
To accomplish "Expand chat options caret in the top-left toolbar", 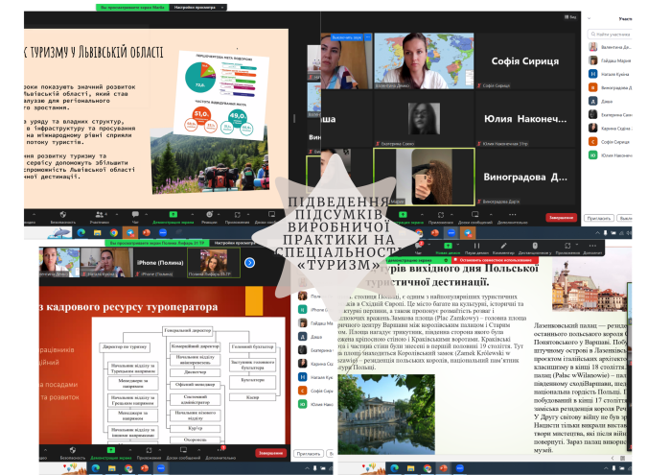I will pos(147,214).
